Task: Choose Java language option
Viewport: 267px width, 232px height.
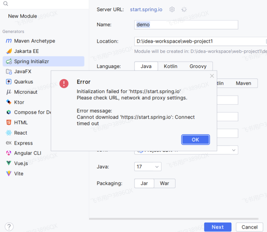Action: (146, 66)
